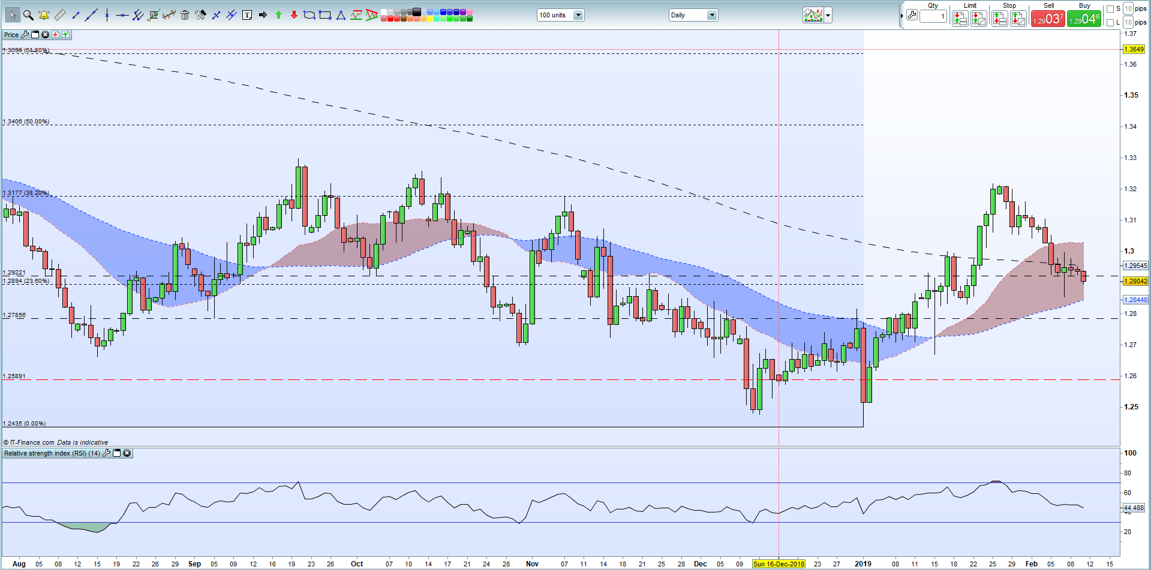The width and height of the screenshot is (1151, 570).
Task: Maximize the RSI indicator panel
Action: [117, 453]
